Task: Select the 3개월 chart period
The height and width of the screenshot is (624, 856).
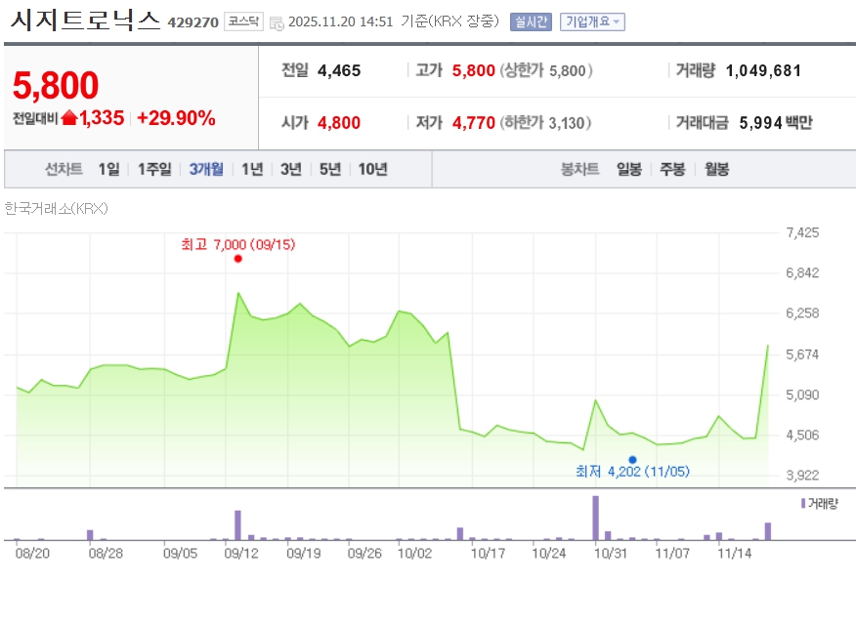Action: pyautogui.click(x=206, y=169)
